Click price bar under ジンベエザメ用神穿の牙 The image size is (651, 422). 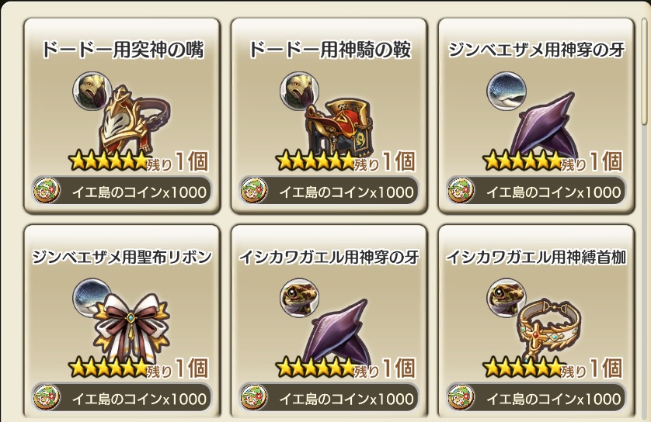(536, 191)
